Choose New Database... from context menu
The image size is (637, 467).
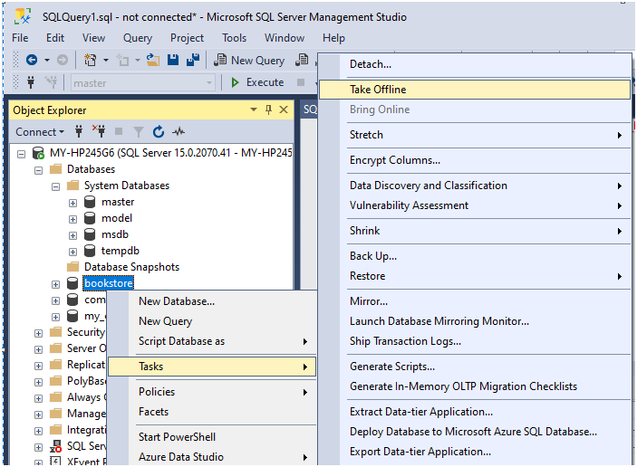click(212, 301)
